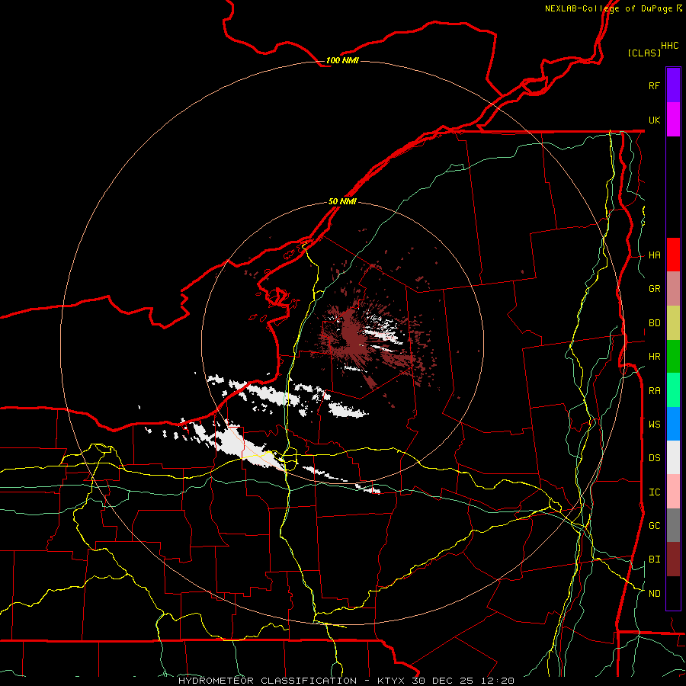Pick the RA light green swatch
The image size is (686, 686).
[673, 390]
